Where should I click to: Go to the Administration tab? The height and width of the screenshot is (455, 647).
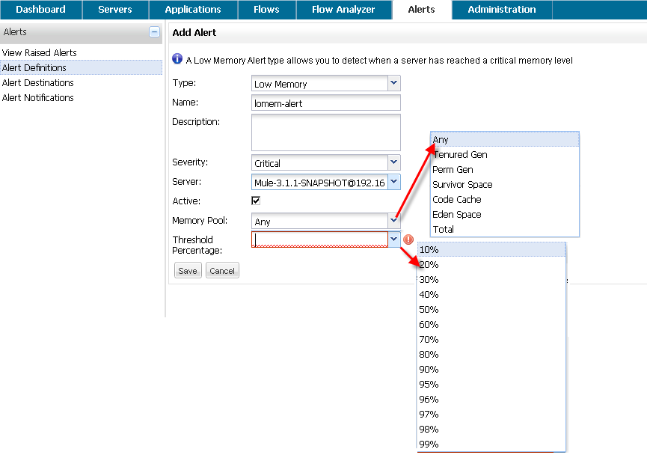[x=501, y=10]
